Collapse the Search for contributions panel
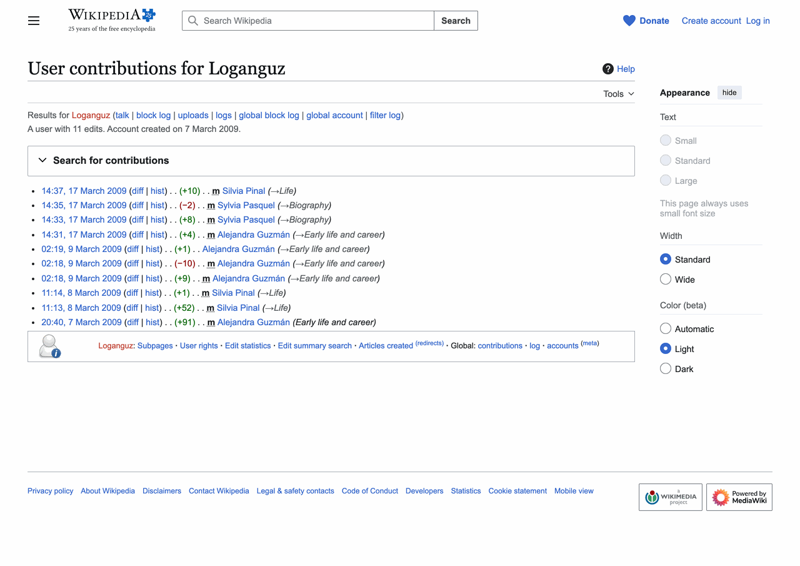This screenshot has height=566, width=800. pyautogui.click(x=42, y=160)
